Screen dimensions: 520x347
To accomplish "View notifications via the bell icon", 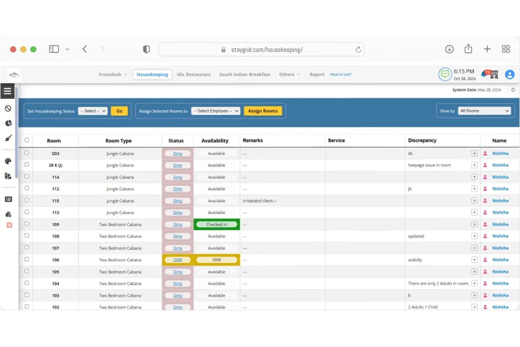I will pos(485,73).
